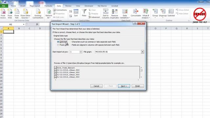
Task: Click Cancel in Text Import Wizard
Action: [96, 86]
